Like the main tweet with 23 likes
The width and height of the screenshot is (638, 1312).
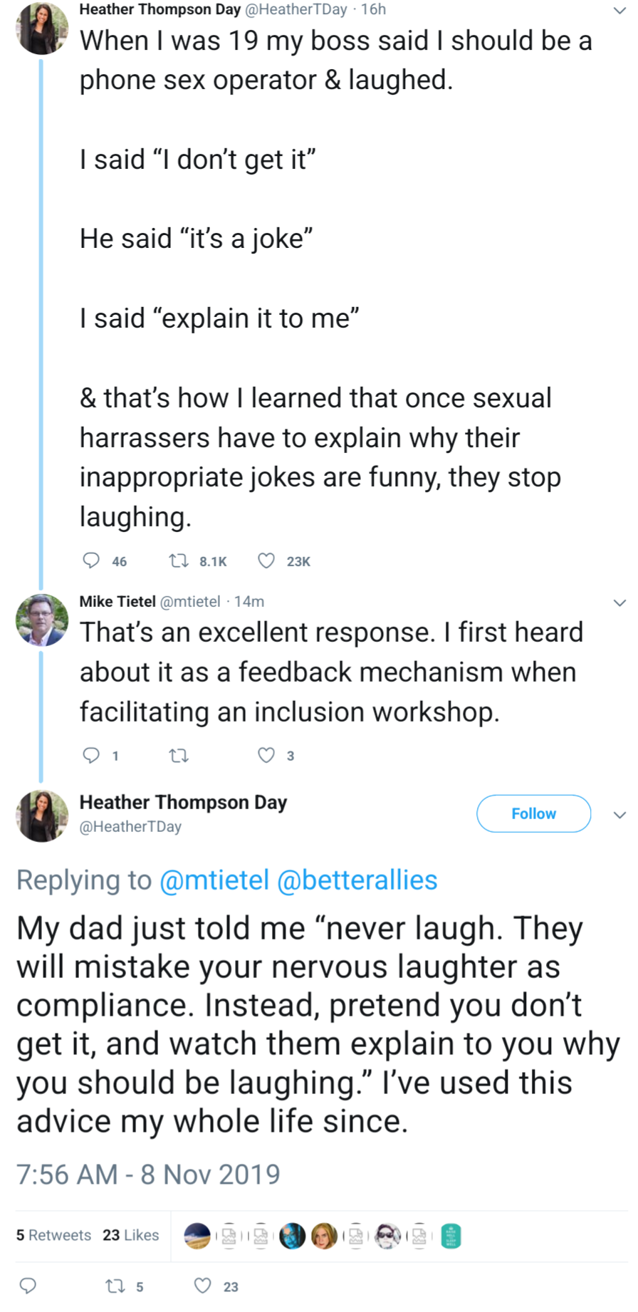coord(203,1286)
